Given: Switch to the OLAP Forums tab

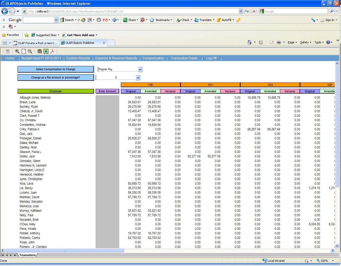Looking at the screenshot, I should [x=36, y=43].
